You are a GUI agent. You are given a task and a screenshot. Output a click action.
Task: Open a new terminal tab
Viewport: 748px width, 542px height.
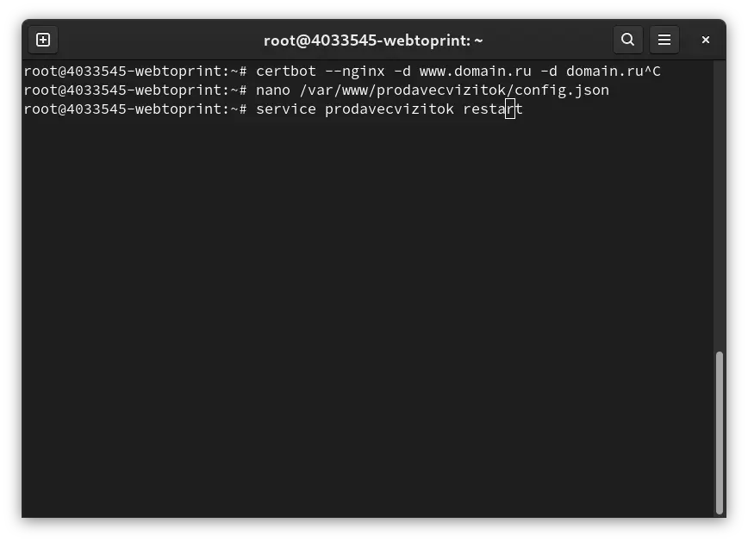43,40
